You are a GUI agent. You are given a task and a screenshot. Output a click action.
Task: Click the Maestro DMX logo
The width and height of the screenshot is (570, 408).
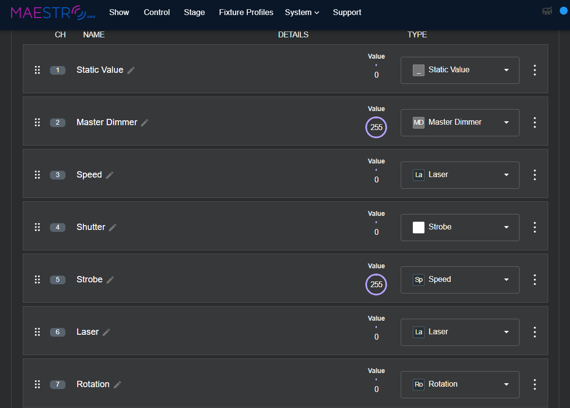(53, 12)
